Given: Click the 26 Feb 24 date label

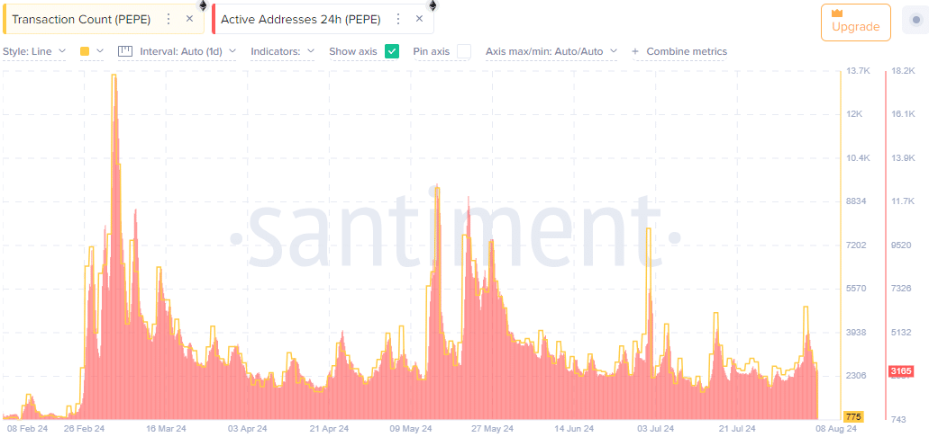Looking at the screenshot, I should [84, 428].
